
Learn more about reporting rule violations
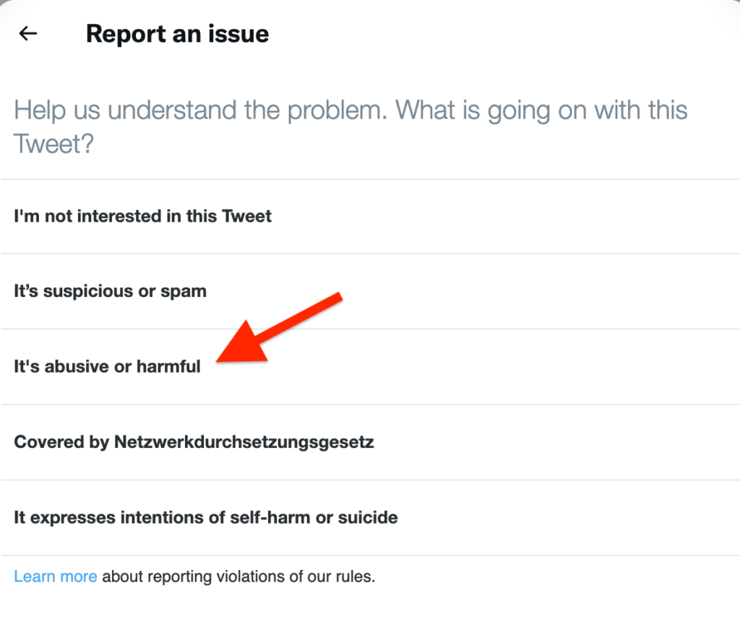coord(55,577)
